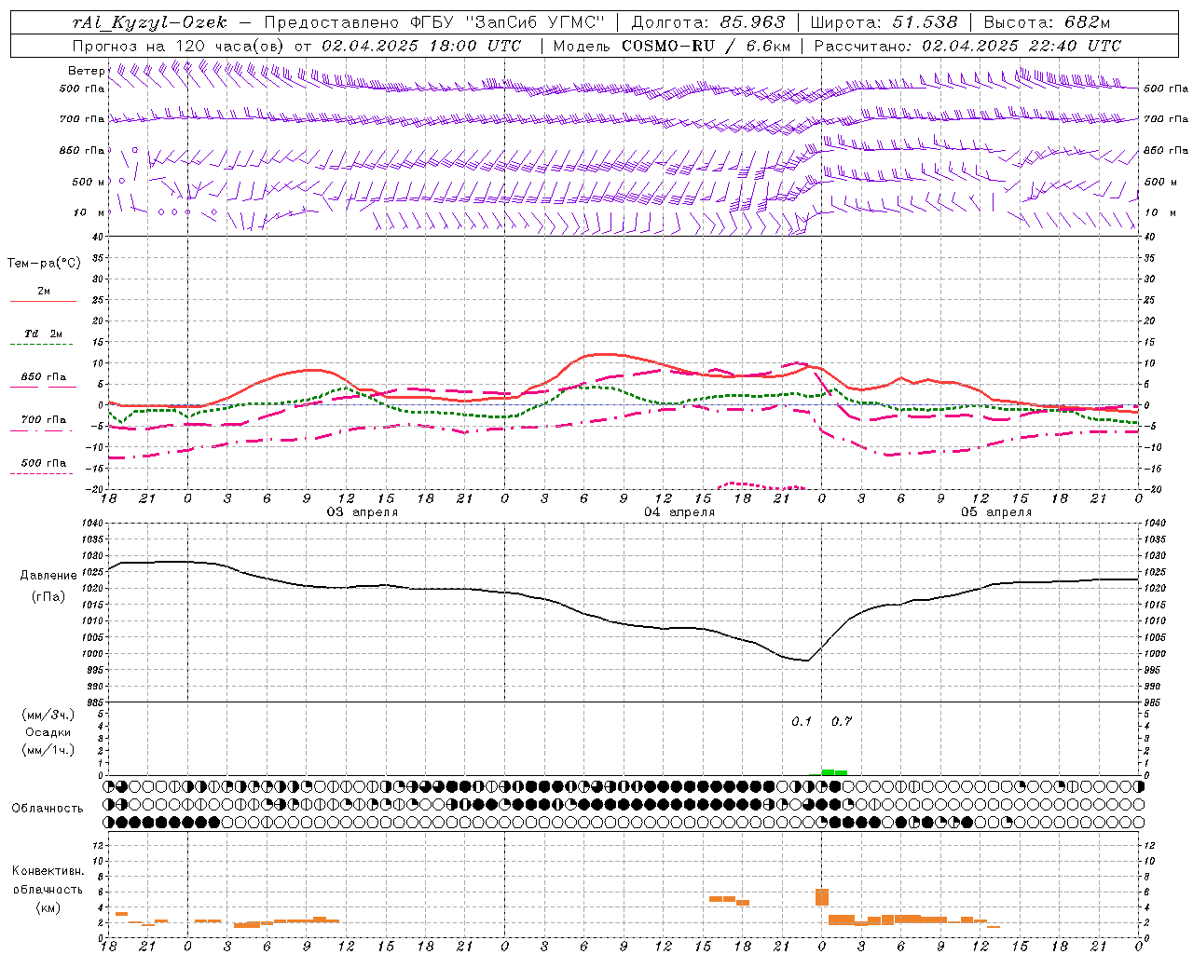
Task: Click the pressure curve minimum near 998 гПа
Action: pos(806,661)
